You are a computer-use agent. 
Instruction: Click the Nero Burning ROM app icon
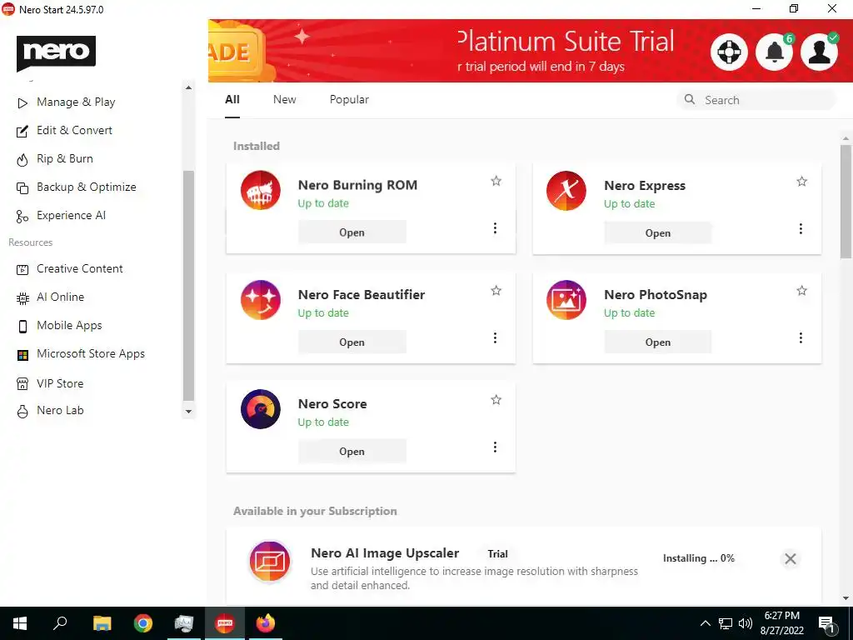261,191
